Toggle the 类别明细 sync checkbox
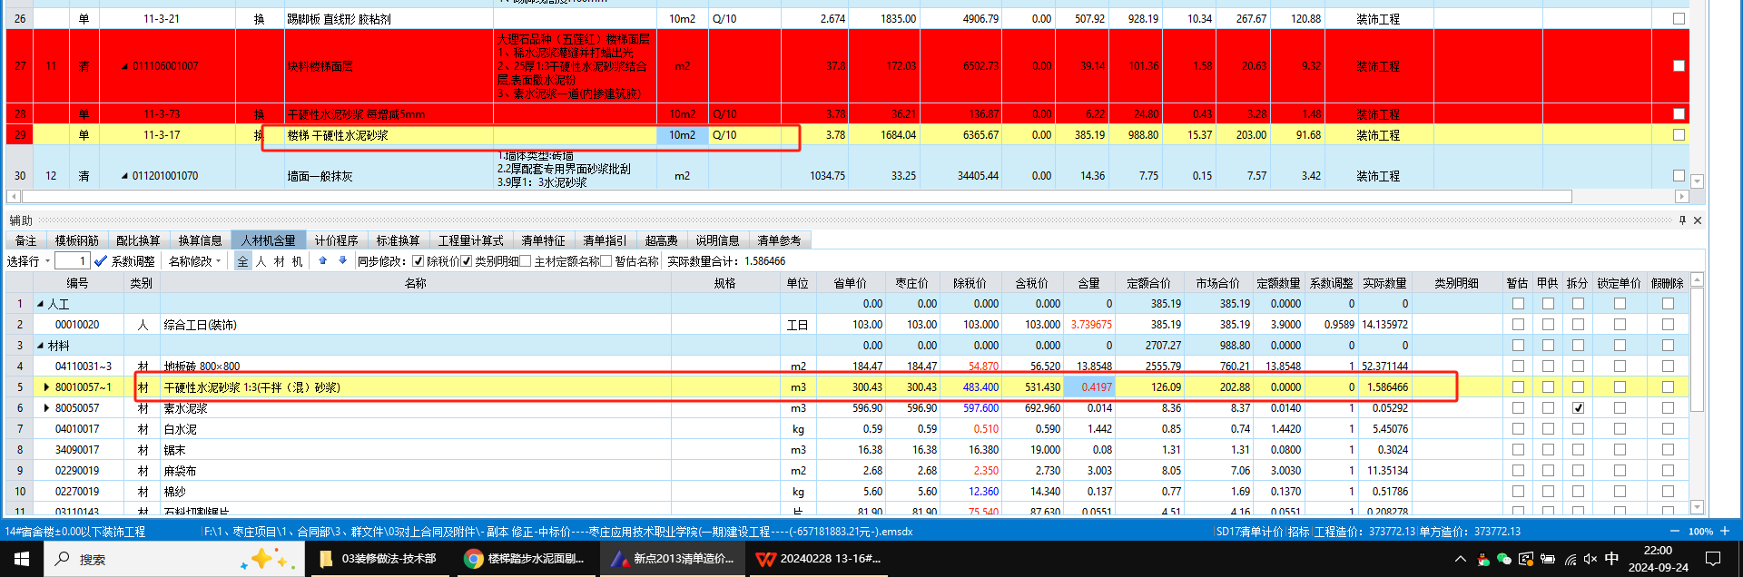Viewport: 1743px width, 577px height. pyautogui.click(x=467, y=261)
